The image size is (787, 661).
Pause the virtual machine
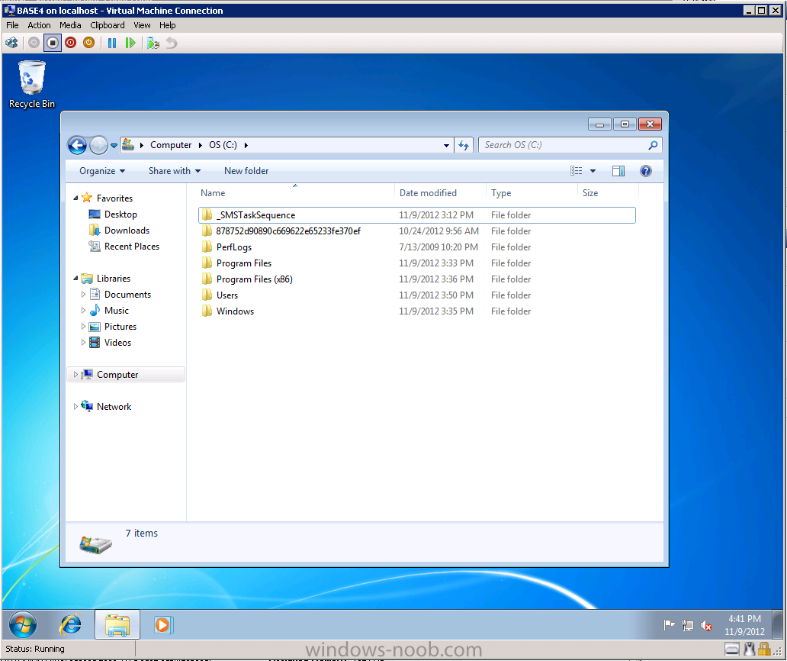(112, 44)
